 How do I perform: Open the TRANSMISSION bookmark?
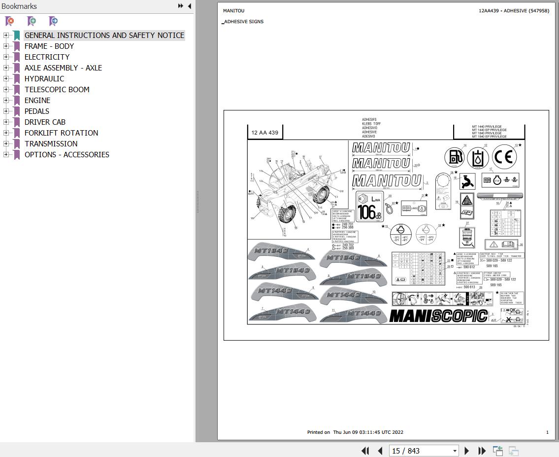click(51, 144)
